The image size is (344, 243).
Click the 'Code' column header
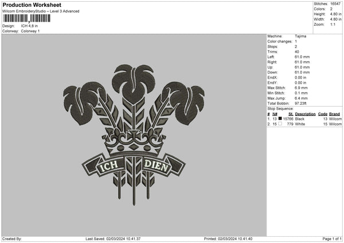coord(322,114)
